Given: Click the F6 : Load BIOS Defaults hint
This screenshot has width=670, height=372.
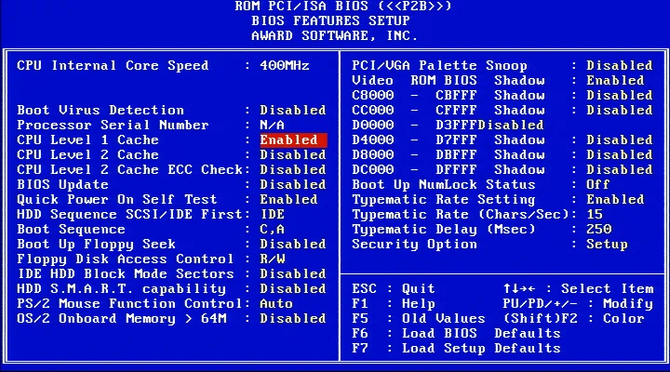Looking at the screenshot, I should tap(456, 334).
